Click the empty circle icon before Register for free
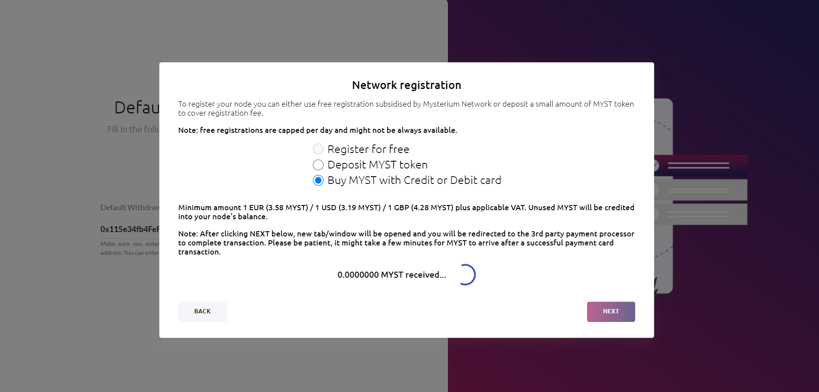 click(x=318, y=149)
